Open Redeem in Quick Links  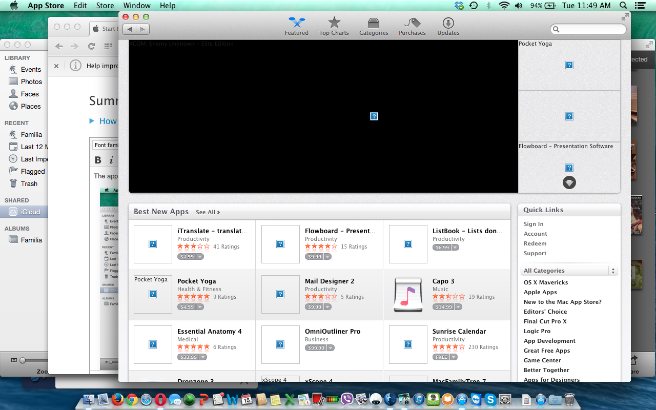point(535,243)
